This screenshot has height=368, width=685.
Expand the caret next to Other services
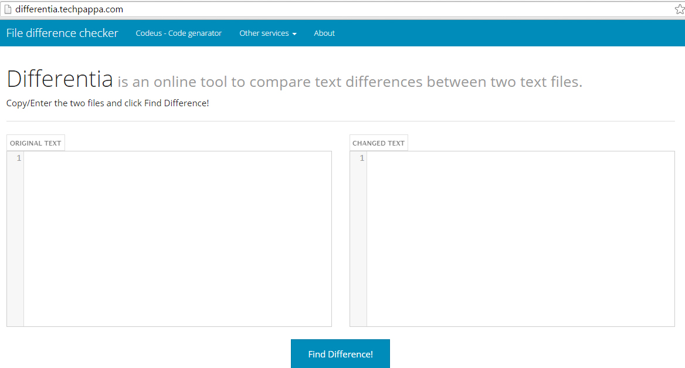pos(295,33)
